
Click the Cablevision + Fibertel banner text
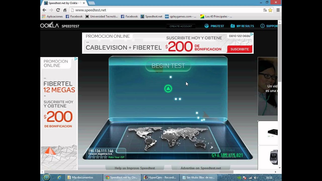point(124,48)
